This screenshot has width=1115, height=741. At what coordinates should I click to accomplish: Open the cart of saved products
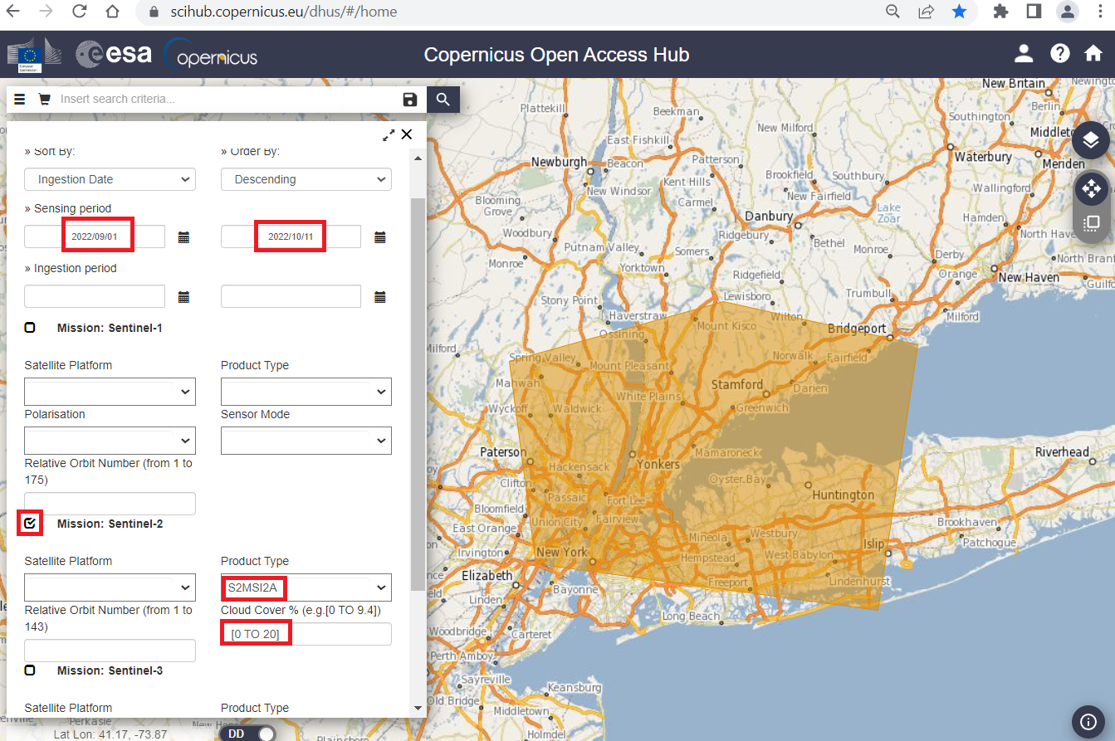(43, 99)
